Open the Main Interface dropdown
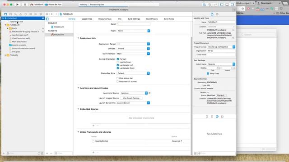The height and width of the screenshot is (162, 289). (x=134, y=54)
